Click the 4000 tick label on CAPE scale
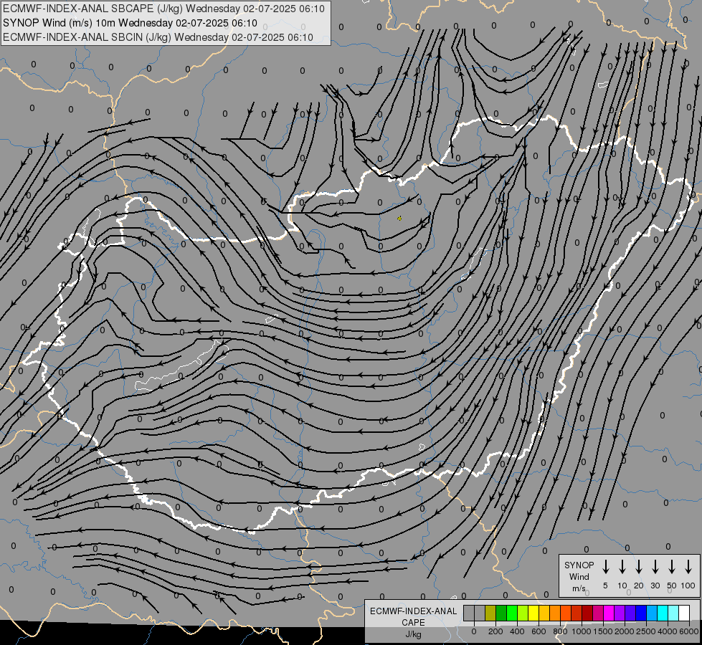Screen dimensions: 702x645 [668, 631]
